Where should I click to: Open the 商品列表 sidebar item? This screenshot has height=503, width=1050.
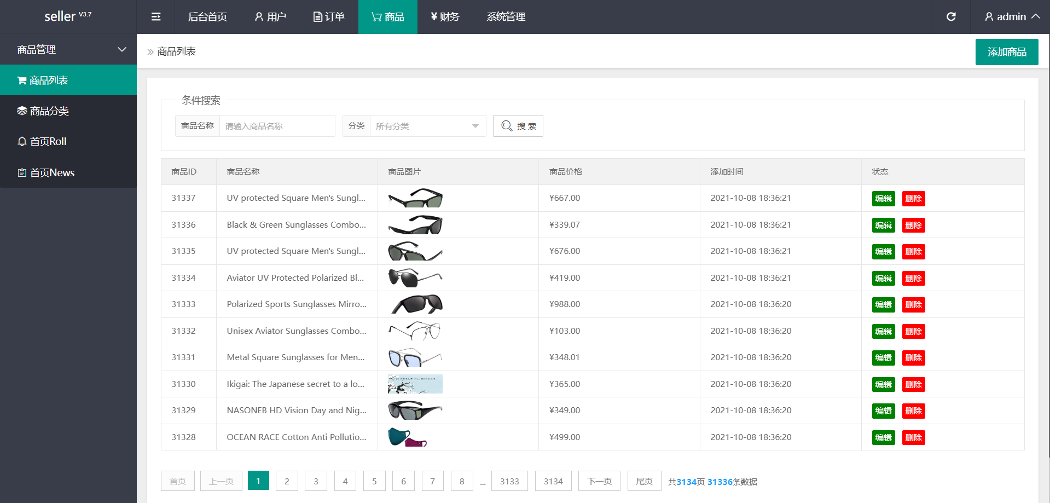point(68,80)
